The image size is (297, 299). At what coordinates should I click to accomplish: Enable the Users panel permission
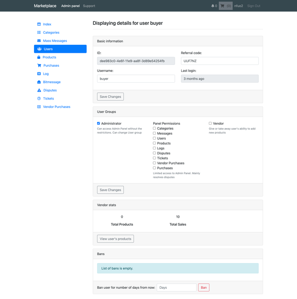(x=154, y=138)
